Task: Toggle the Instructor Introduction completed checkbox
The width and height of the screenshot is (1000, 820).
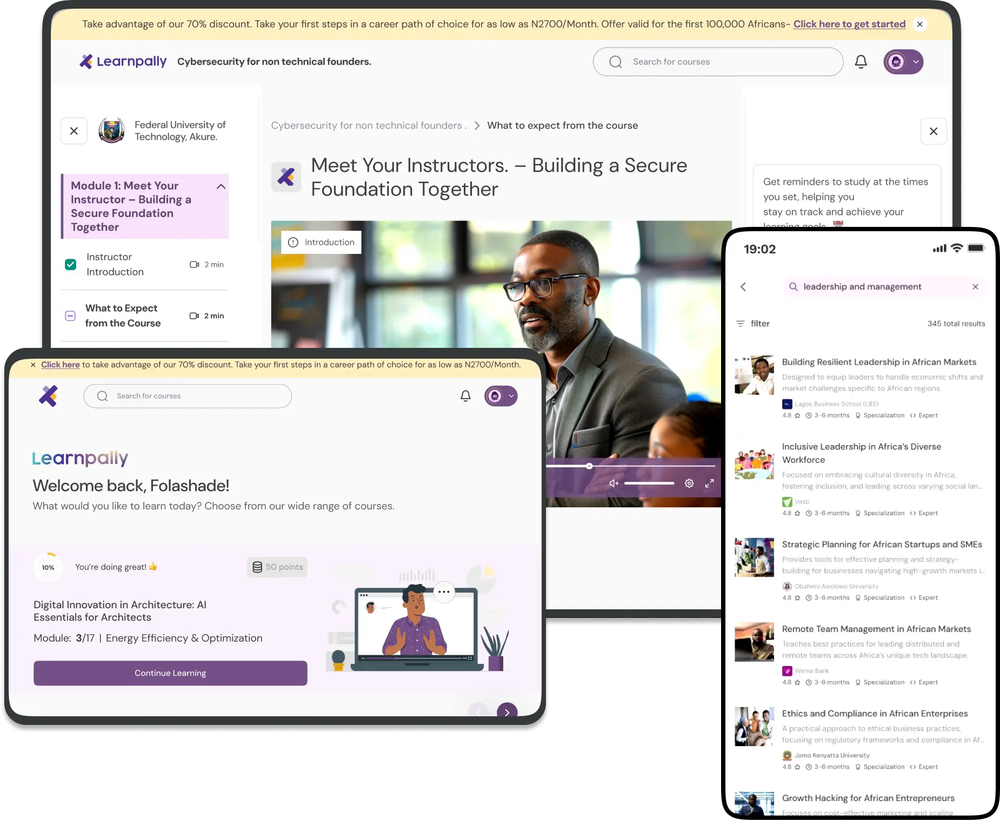Action: click(71, 265)
